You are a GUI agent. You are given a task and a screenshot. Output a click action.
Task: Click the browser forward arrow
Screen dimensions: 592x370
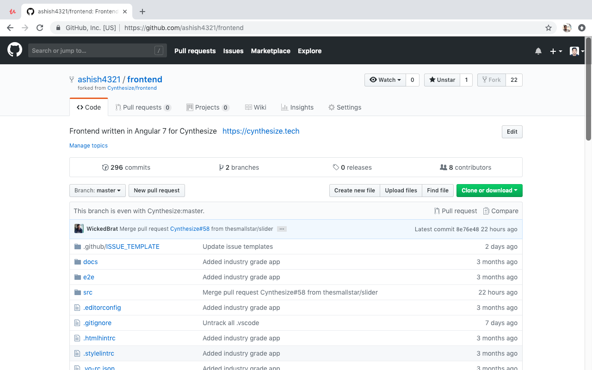point(25,28)
